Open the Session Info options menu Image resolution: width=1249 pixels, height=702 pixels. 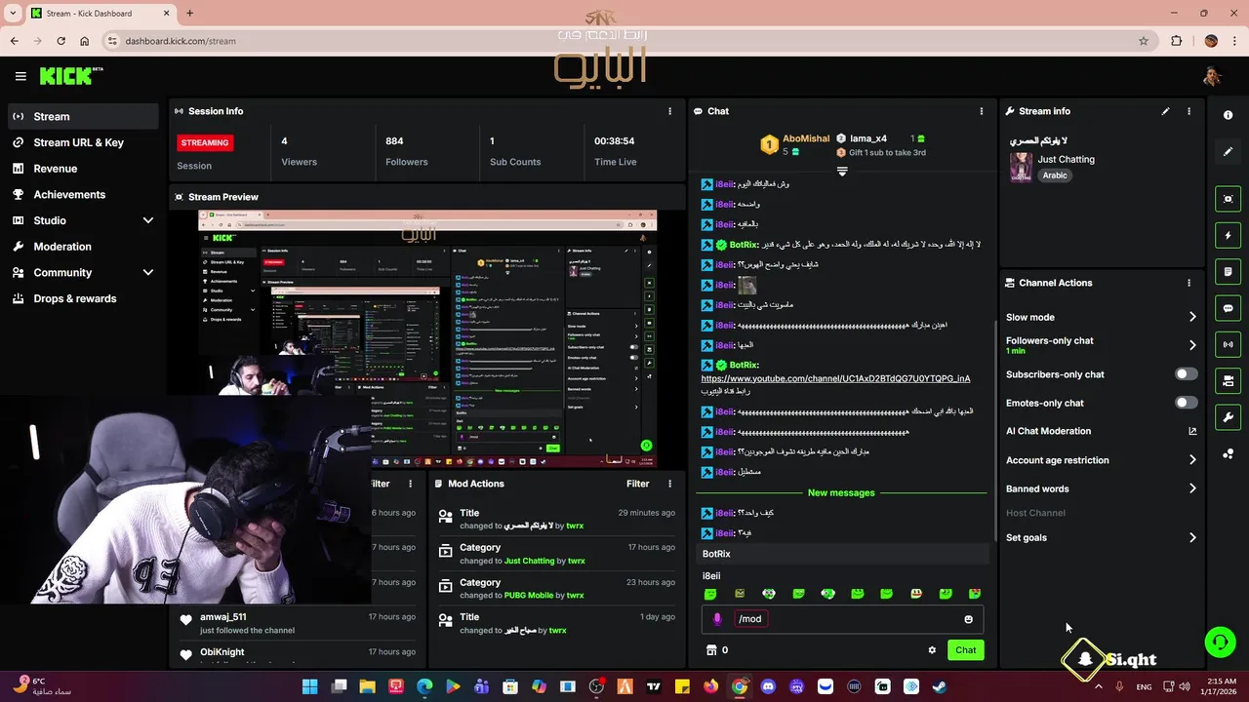[669, 111]
